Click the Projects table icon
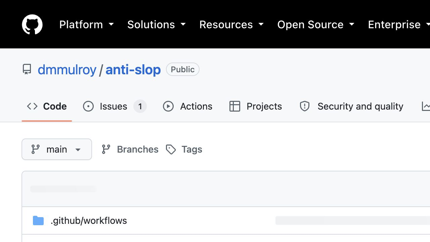This screenshot has height=242, width=430. click(x=235, y=106)
